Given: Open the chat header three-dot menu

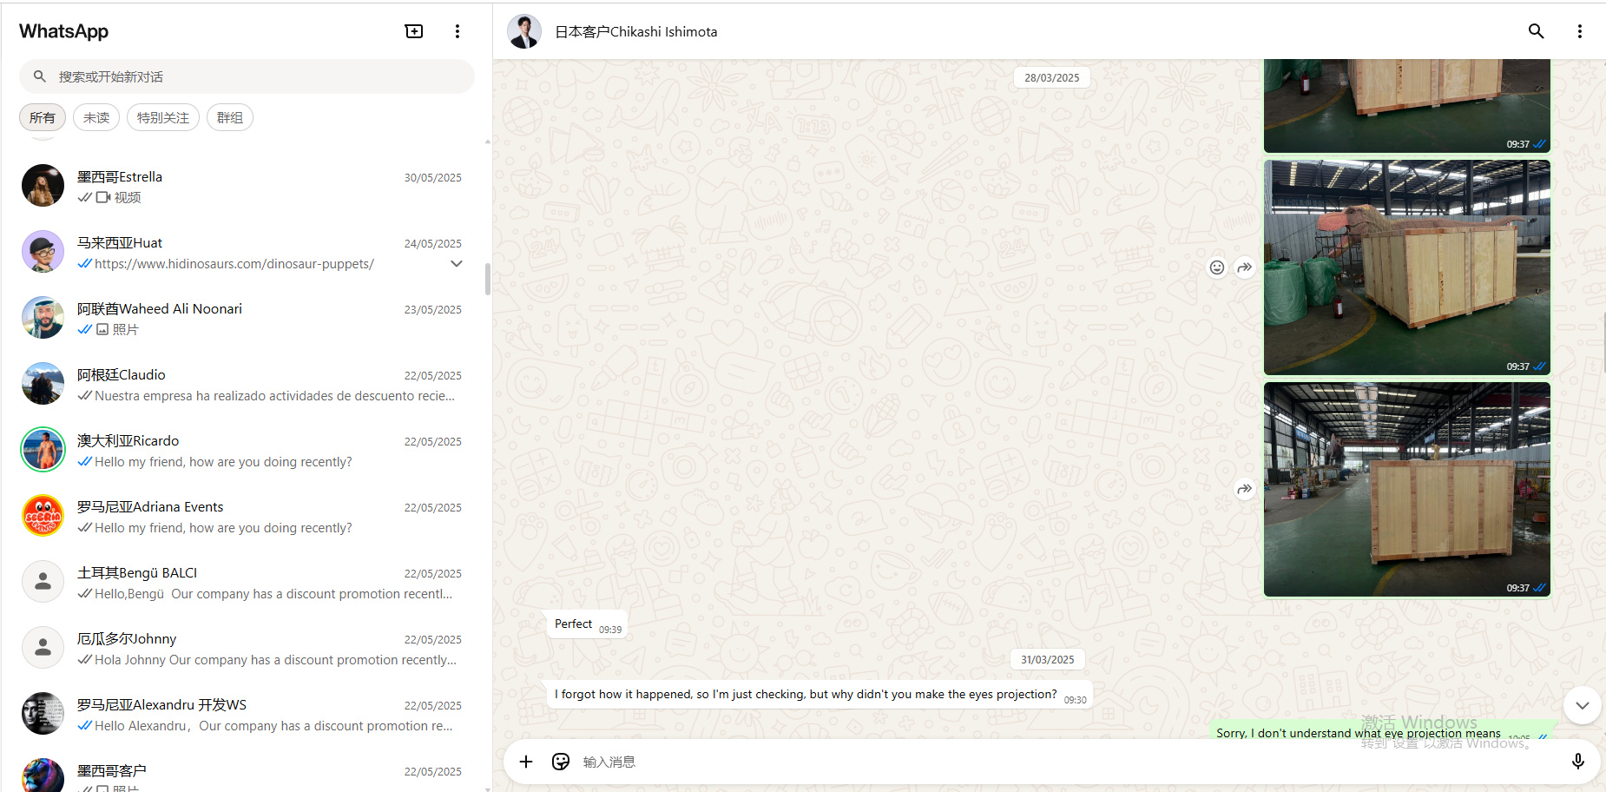Looking at the screenshot, I should click(x=1579, y=31).
